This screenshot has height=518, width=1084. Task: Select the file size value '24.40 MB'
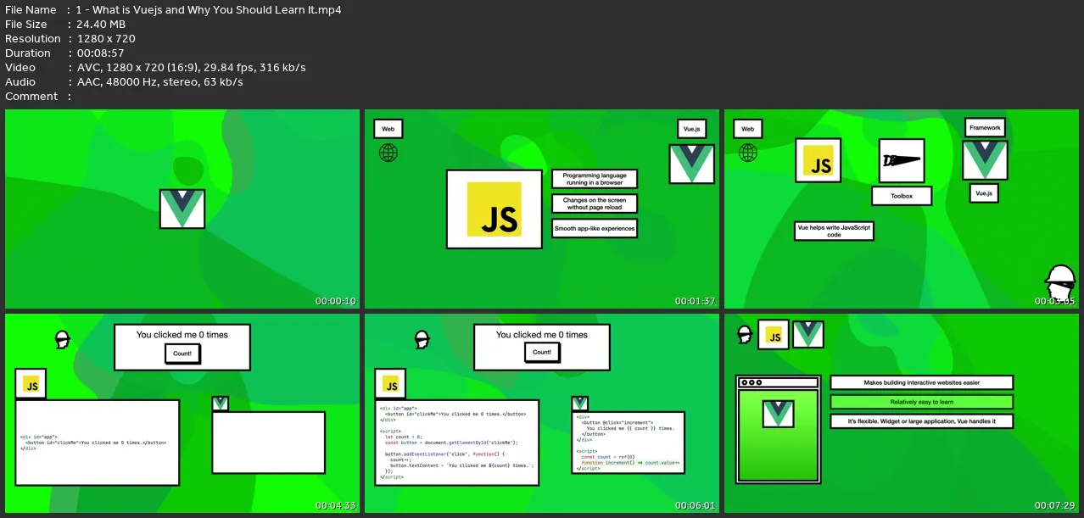tap(100, 24)
